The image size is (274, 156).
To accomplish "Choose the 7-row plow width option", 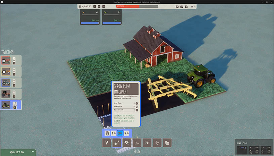I will coord(127,133).
